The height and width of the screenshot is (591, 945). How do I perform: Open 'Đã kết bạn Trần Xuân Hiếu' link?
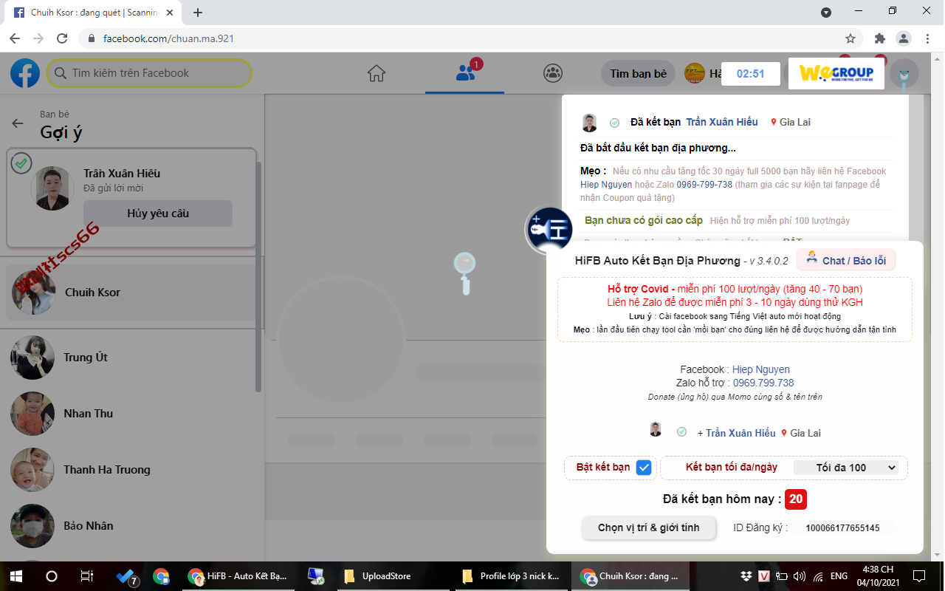(722, 122)
